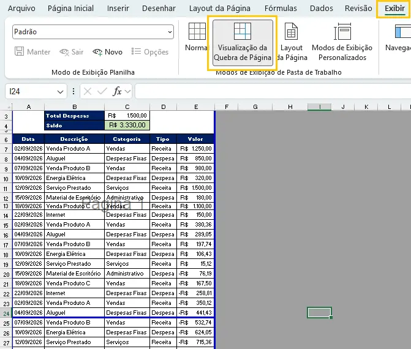Click the Novo sheet view eye icon

tap(97, 52)
